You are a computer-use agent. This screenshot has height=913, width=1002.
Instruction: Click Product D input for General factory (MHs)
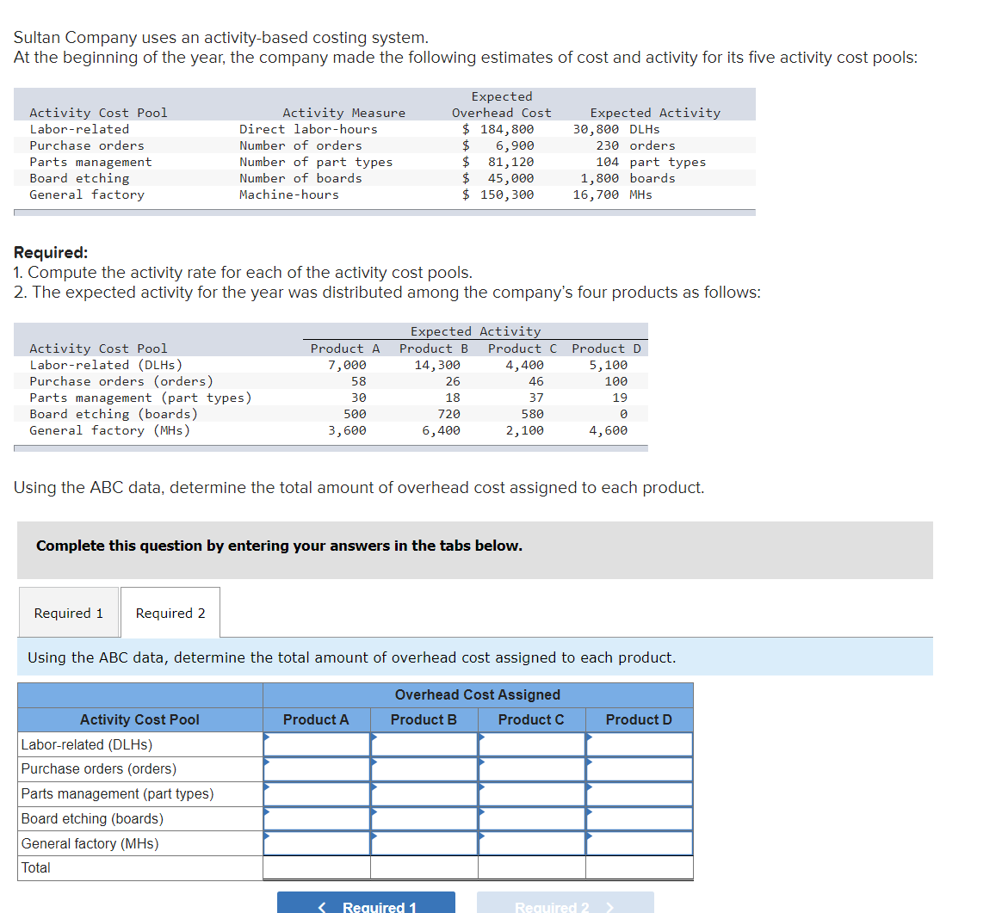(x=639, y=843)
